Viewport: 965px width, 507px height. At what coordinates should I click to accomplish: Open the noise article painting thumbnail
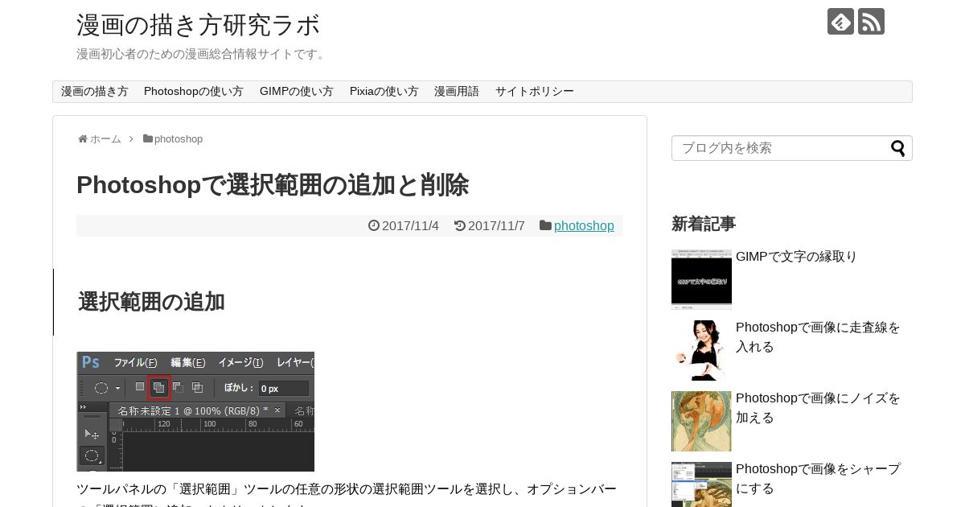[x=701, y=421]
